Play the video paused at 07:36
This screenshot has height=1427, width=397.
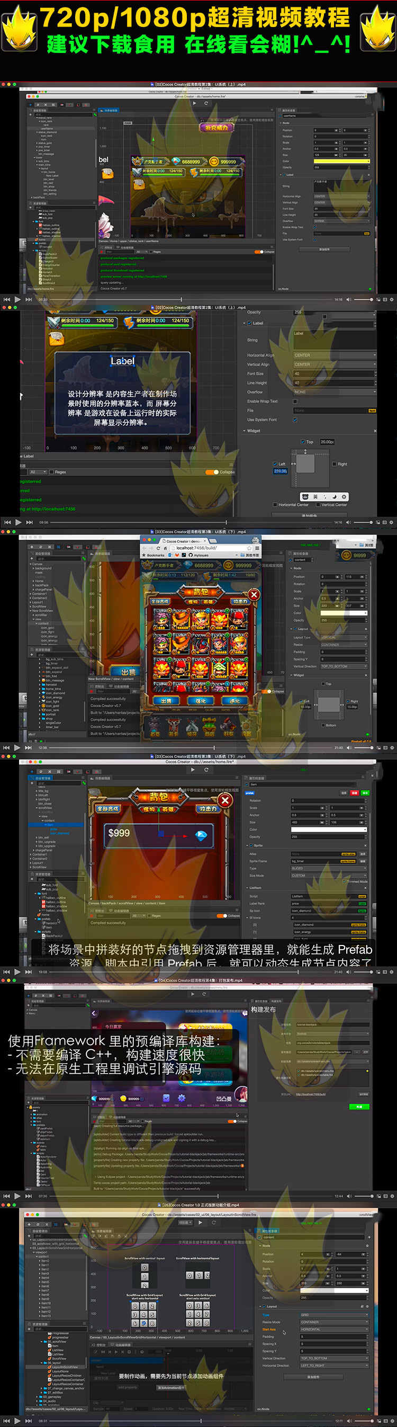click(17, 1196)
